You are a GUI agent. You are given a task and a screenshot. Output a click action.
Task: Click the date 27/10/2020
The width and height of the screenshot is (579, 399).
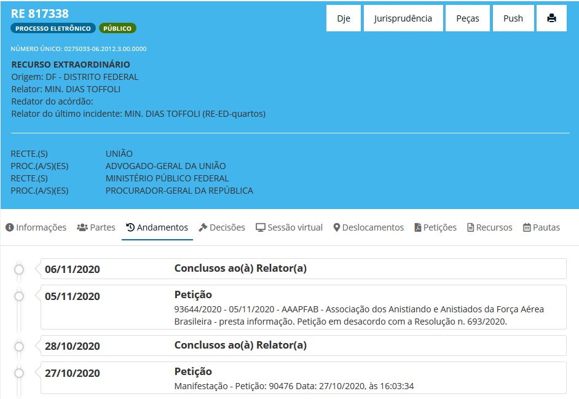[x=73, y=374]
